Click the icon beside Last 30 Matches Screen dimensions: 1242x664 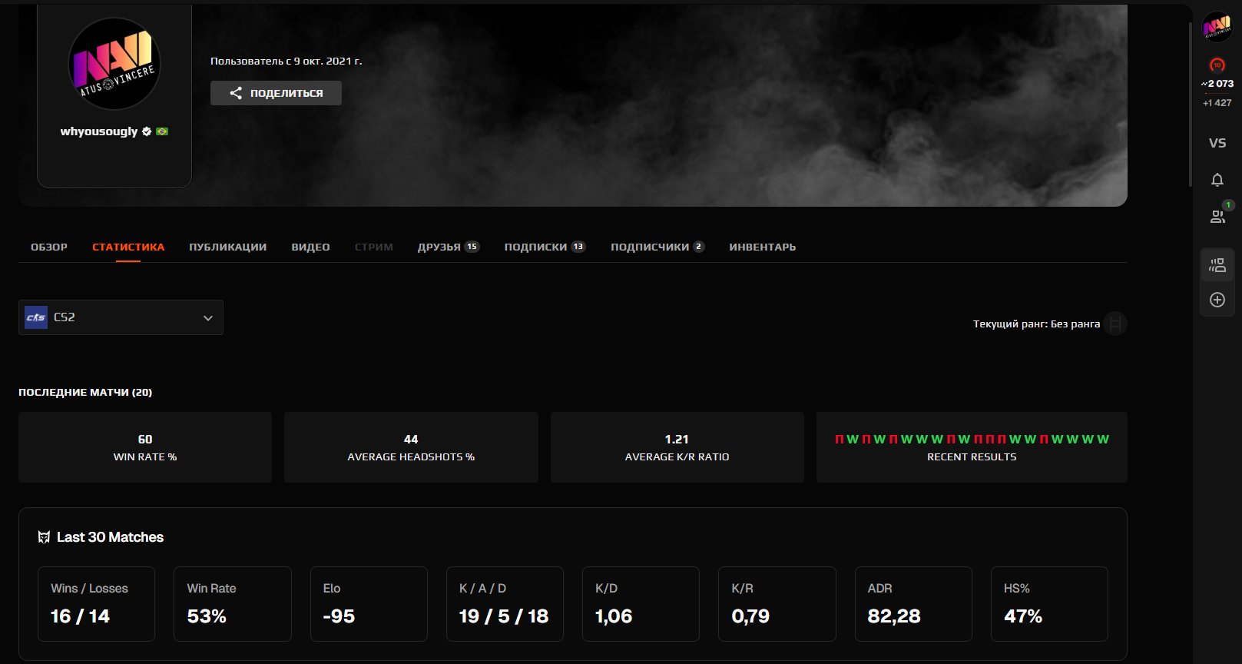44,537
